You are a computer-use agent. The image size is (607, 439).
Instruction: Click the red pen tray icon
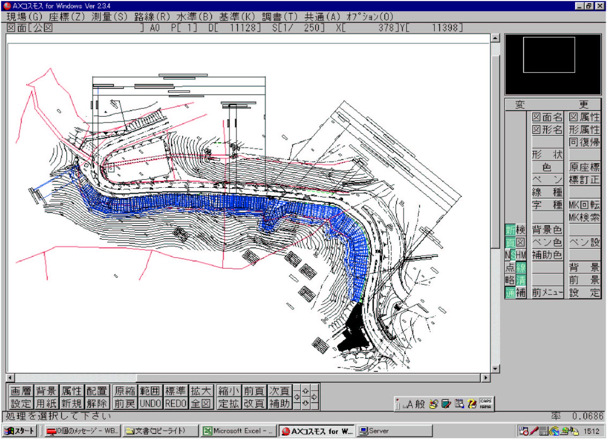point(534,431)
